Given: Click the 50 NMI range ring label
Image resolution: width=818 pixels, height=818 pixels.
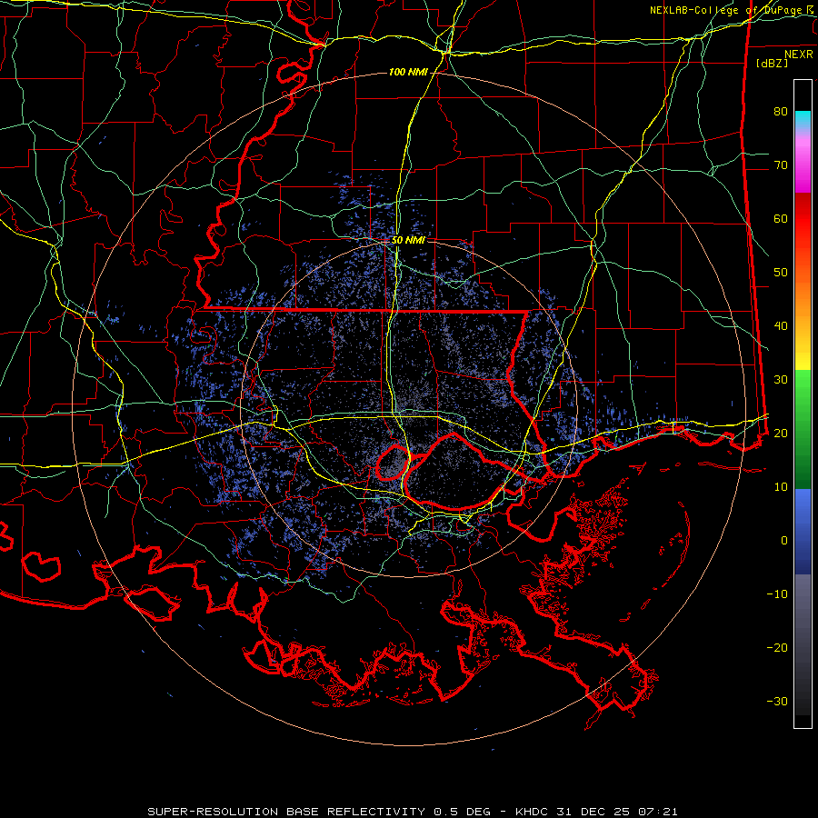Looking at the screenshot, I should click(x=408, y=240).
